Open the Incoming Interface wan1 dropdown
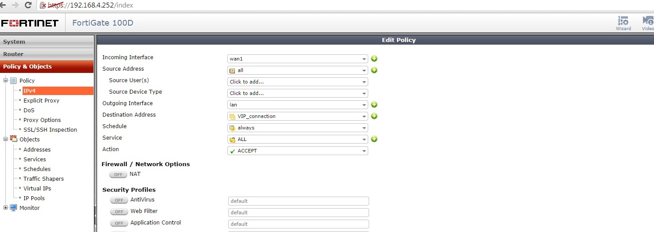Image resolution: width=654 pixels, height=232 pixels. [x=297, y=59]
